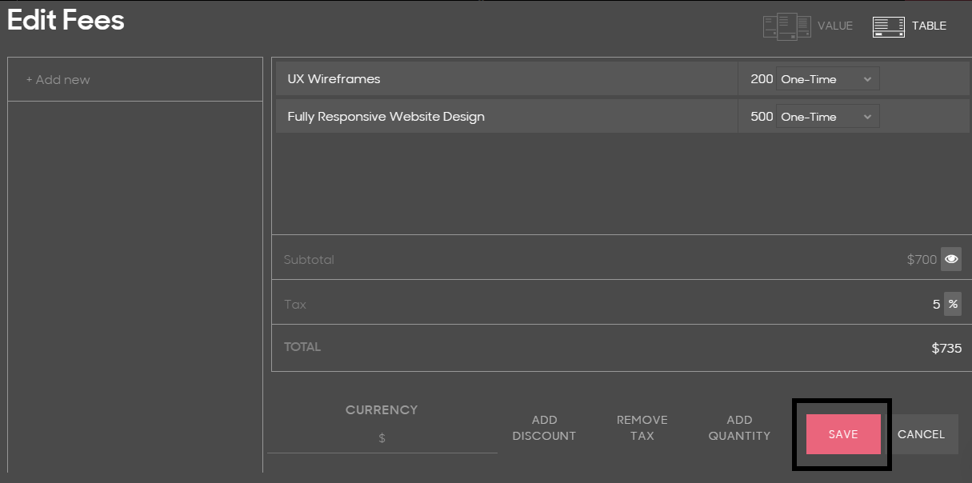Screen dimensions: 972x483
Task: Switch to TABLE view tab
Action: (x=929, y=26)
